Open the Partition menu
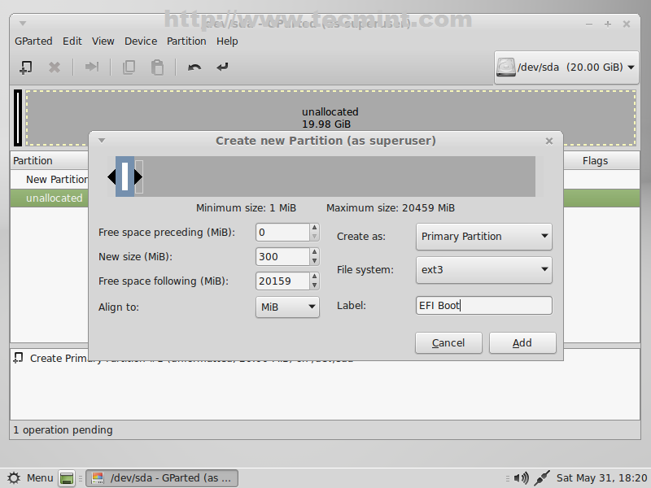This screenshot has width=651, height=488. (186, 41)
